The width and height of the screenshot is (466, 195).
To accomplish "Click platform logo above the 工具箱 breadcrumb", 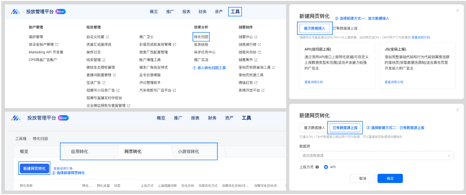I will pos(15,118).
